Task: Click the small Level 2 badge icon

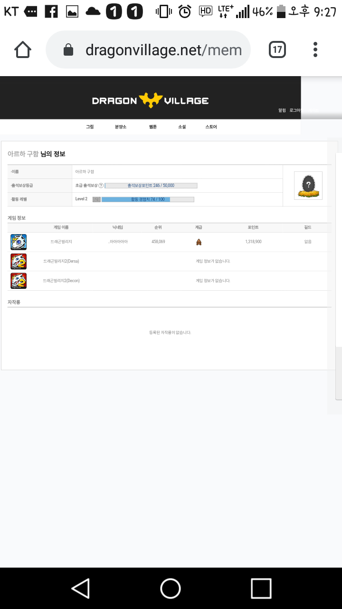Action: (x=96, y=199)
